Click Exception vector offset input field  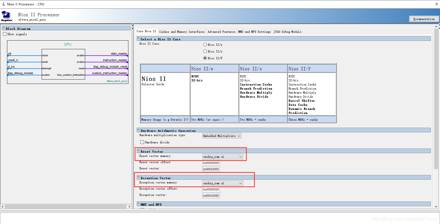click(211, 189)
